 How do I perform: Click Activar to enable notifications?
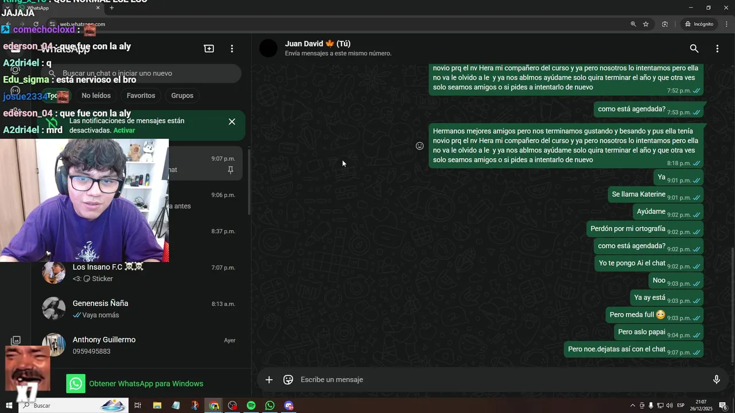pos(124,130)
